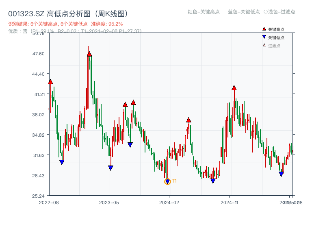The height and width of the screenshot is (244, 325).
Task: Click the hollow 过滤点 triangle icon in legend
Action: point(264,45)
